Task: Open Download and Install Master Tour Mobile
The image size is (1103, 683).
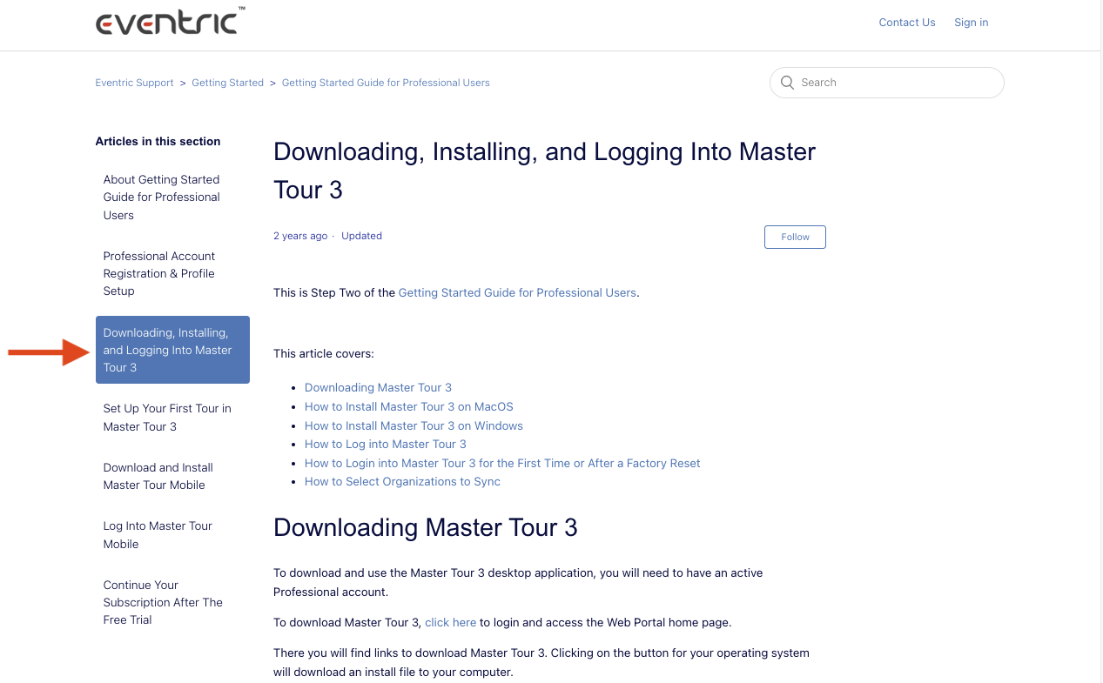Action: pyautogui.click(x=172, y=476)
